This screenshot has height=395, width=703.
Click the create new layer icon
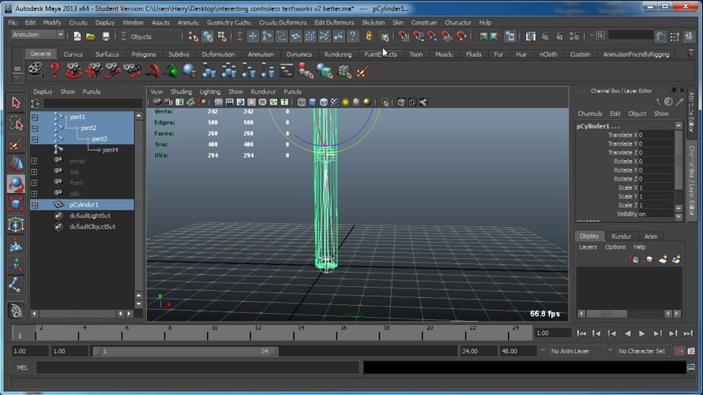point(663,259)
